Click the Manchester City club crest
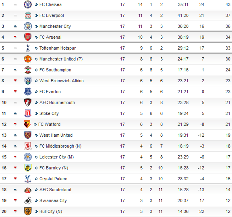The width and height of the screenshot is (232, 217). click(x=28, y=26)
